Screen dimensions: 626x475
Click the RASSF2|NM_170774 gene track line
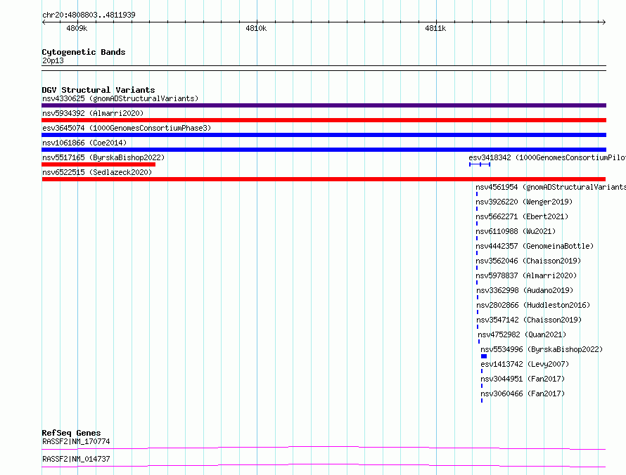click(324, 448)
